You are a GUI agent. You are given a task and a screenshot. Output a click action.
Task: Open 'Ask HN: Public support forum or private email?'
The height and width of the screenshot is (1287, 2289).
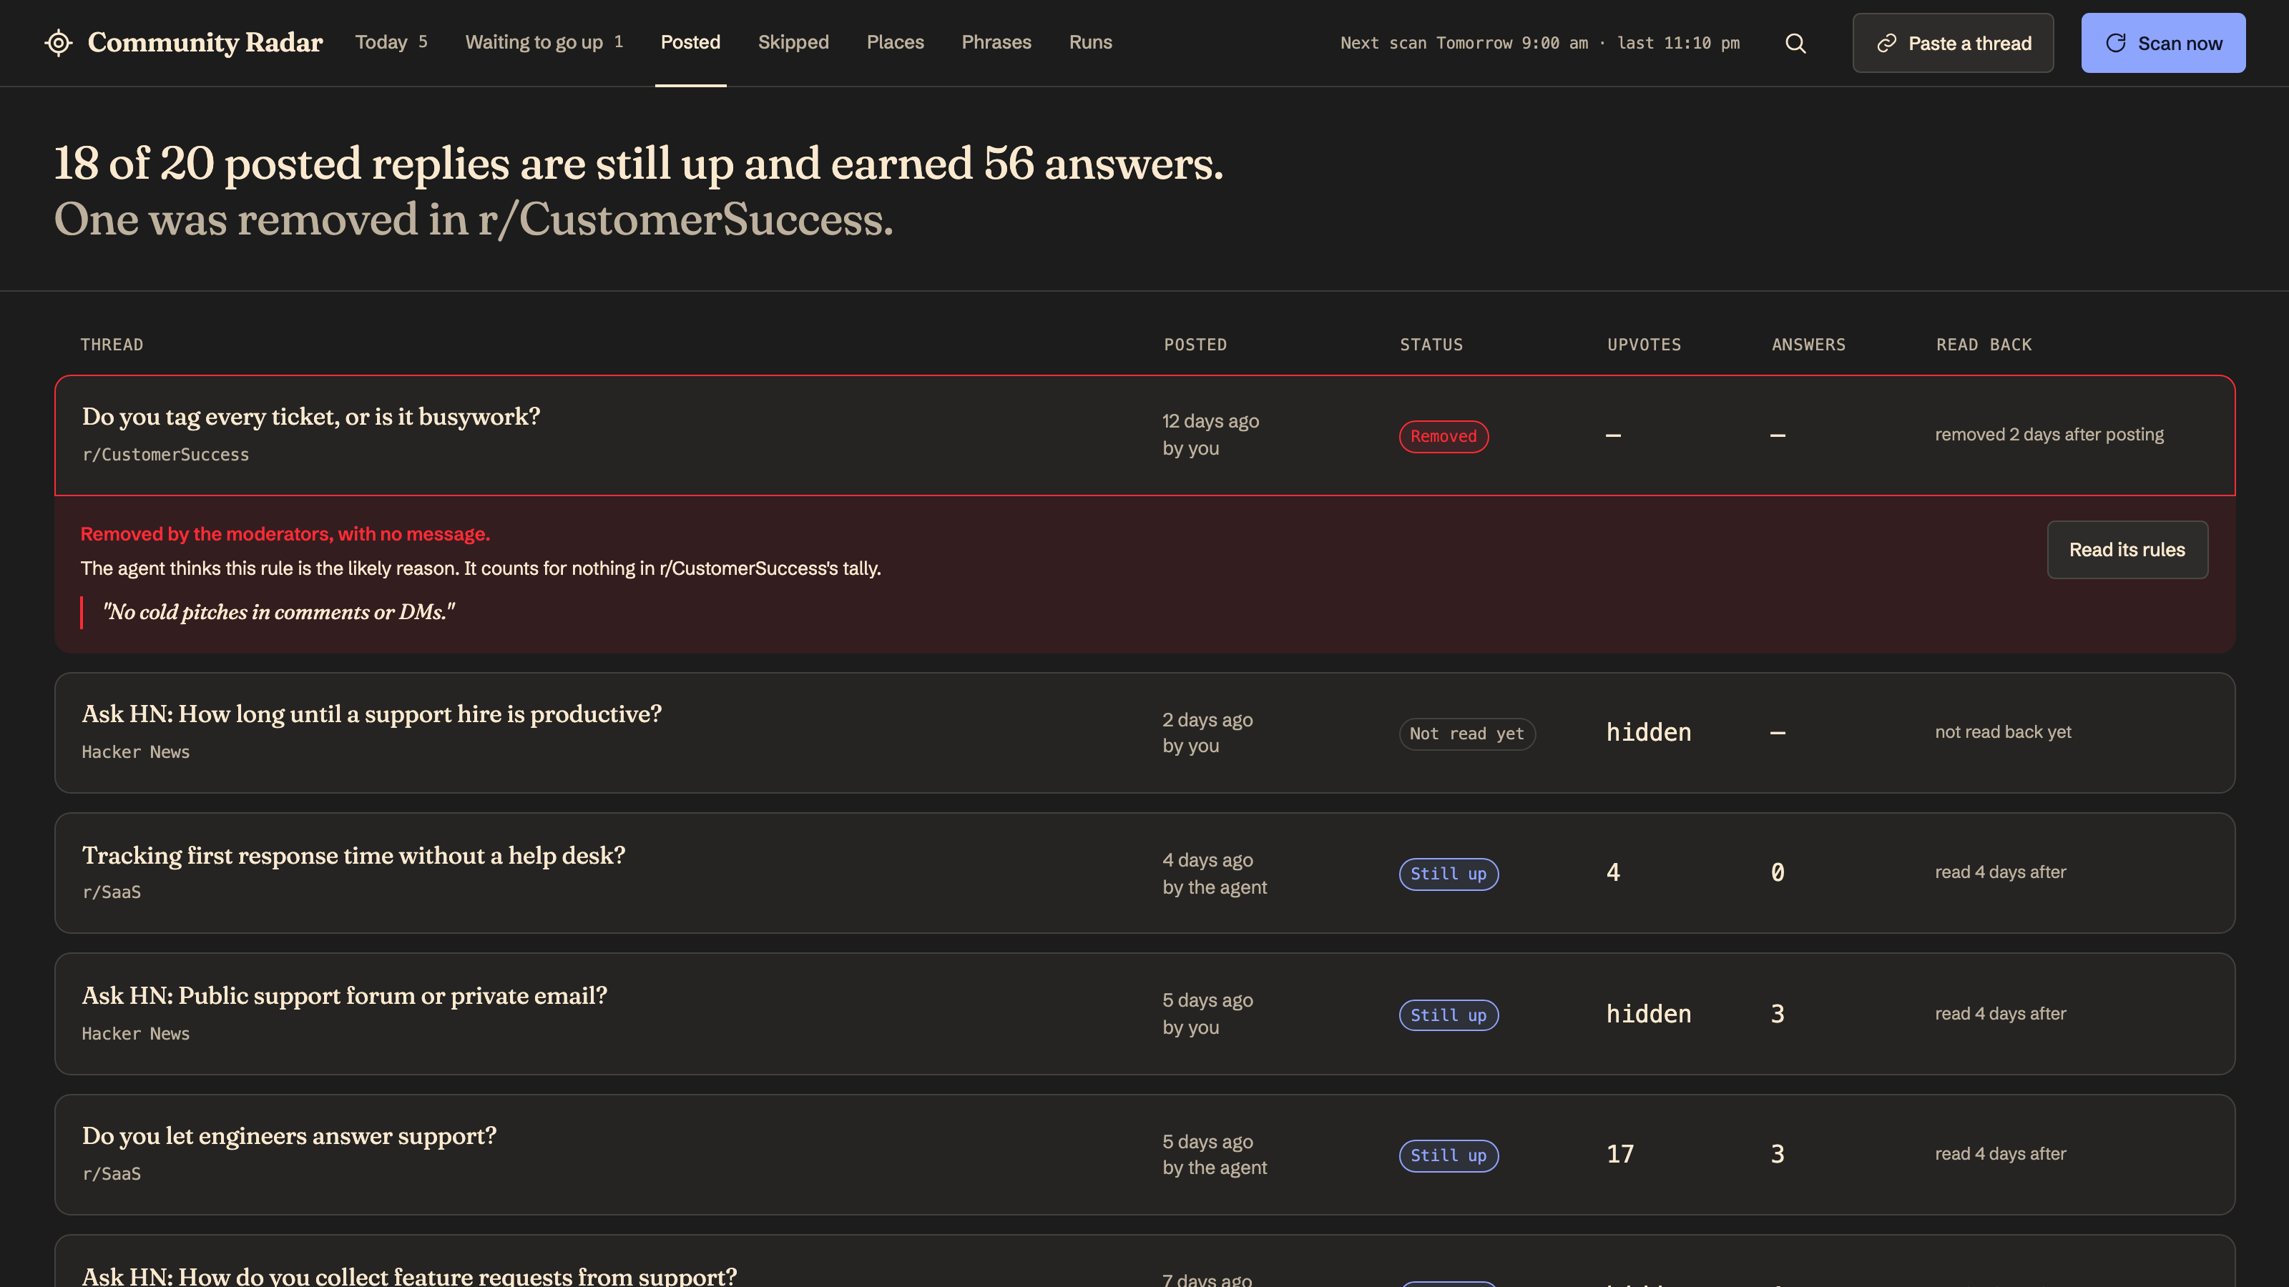tap(345, 996)
